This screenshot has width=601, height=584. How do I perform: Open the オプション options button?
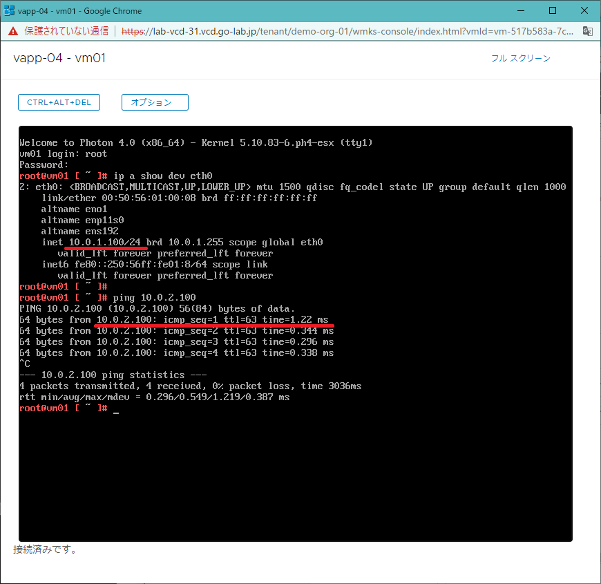pos(155,102)
